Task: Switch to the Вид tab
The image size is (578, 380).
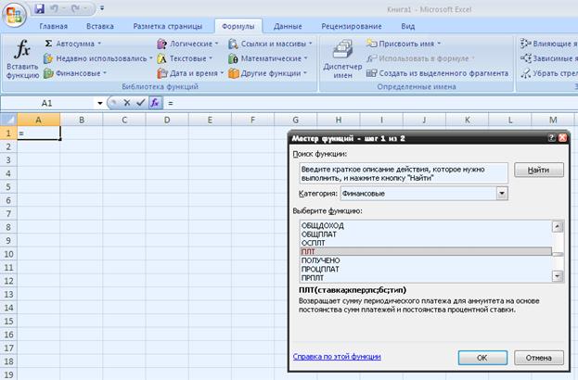Action: pos(407,27)
